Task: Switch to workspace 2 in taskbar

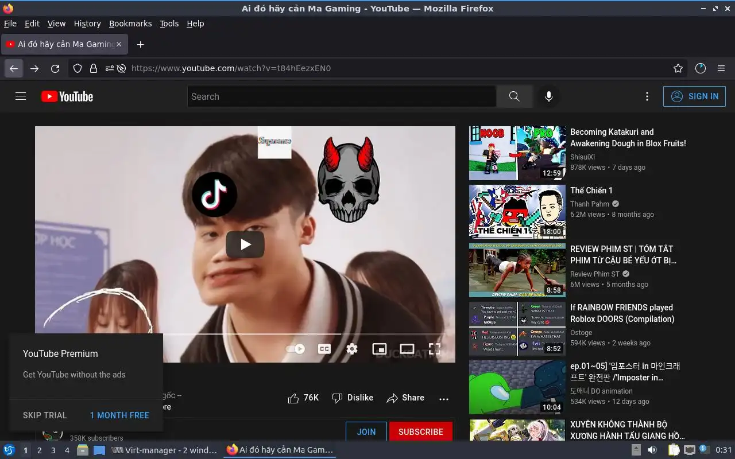Action: [39, 450]
